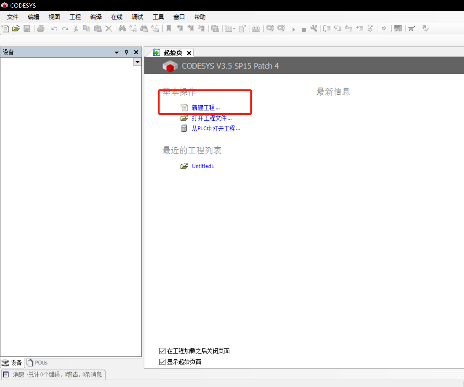Viewport: 464px width, 387px height.
Task: Uncheck the show start page checkbox
Action: pos(163,362)
